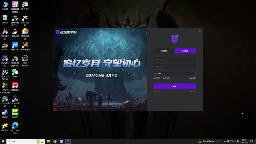Image resolution: width=256 pixels, height=144 pixels.
Task: Open network status tray icon
Action: [231, 141]
